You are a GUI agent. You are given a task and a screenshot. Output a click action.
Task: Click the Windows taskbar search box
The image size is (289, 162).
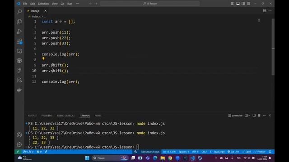click(110, 158)
